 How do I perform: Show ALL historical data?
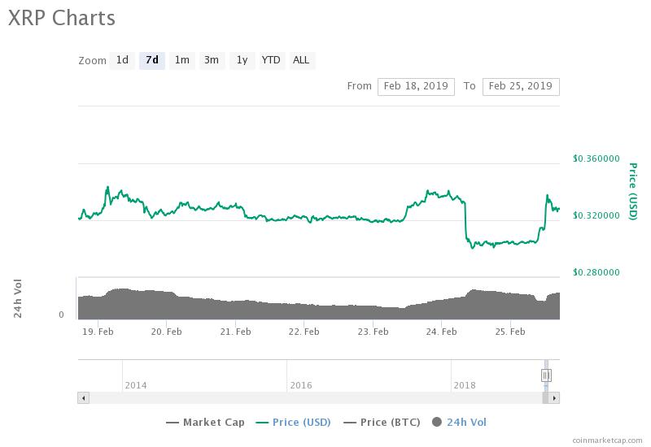pyautogui.click(x=301, y=60)
